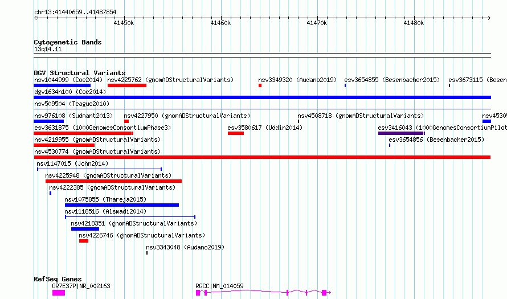This screenshot has height=299, width=507.
Task: Click the 41480k ruler label
Action: tap(414, 23)
